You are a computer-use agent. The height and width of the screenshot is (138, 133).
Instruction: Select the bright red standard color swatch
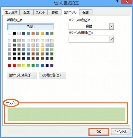(14, 66)
